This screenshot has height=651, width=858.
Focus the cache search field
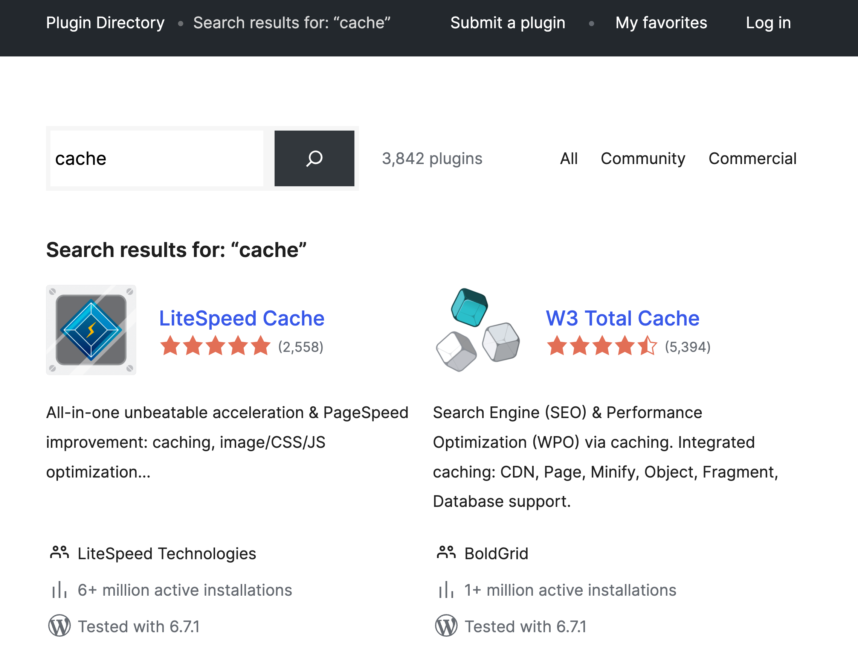click(x=157, y=158)
